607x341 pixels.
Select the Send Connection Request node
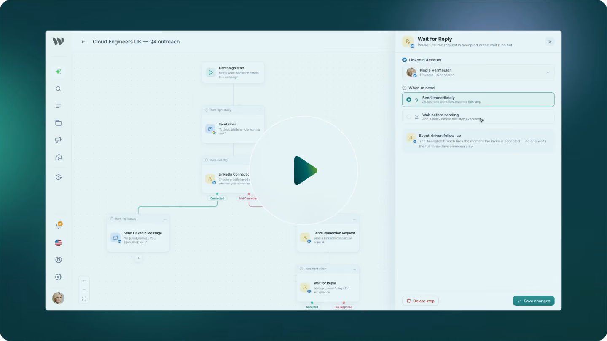click(x=328, y=233)
